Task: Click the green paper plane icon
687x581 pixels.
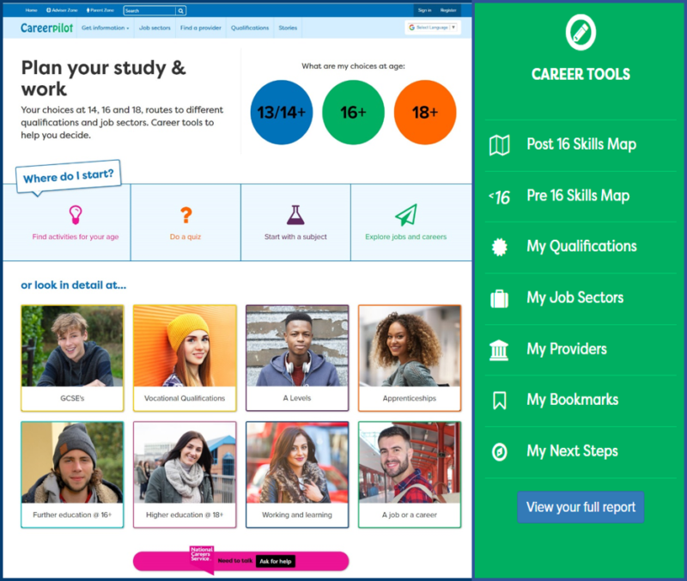Action: (406, 214)
